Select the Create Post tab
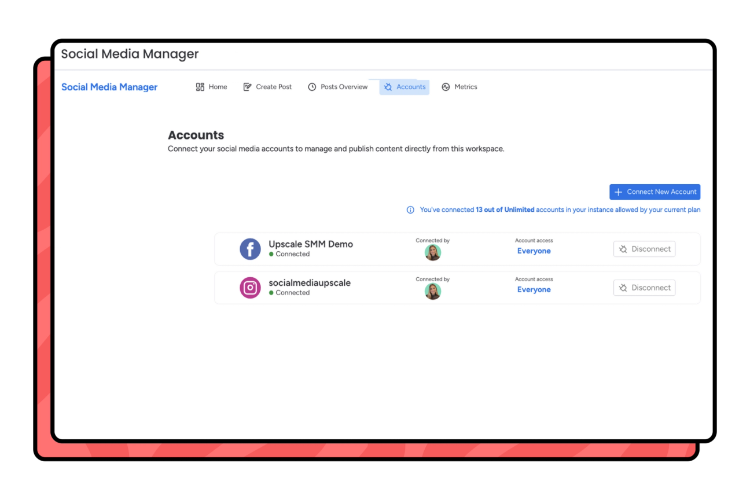 [267, 86]
